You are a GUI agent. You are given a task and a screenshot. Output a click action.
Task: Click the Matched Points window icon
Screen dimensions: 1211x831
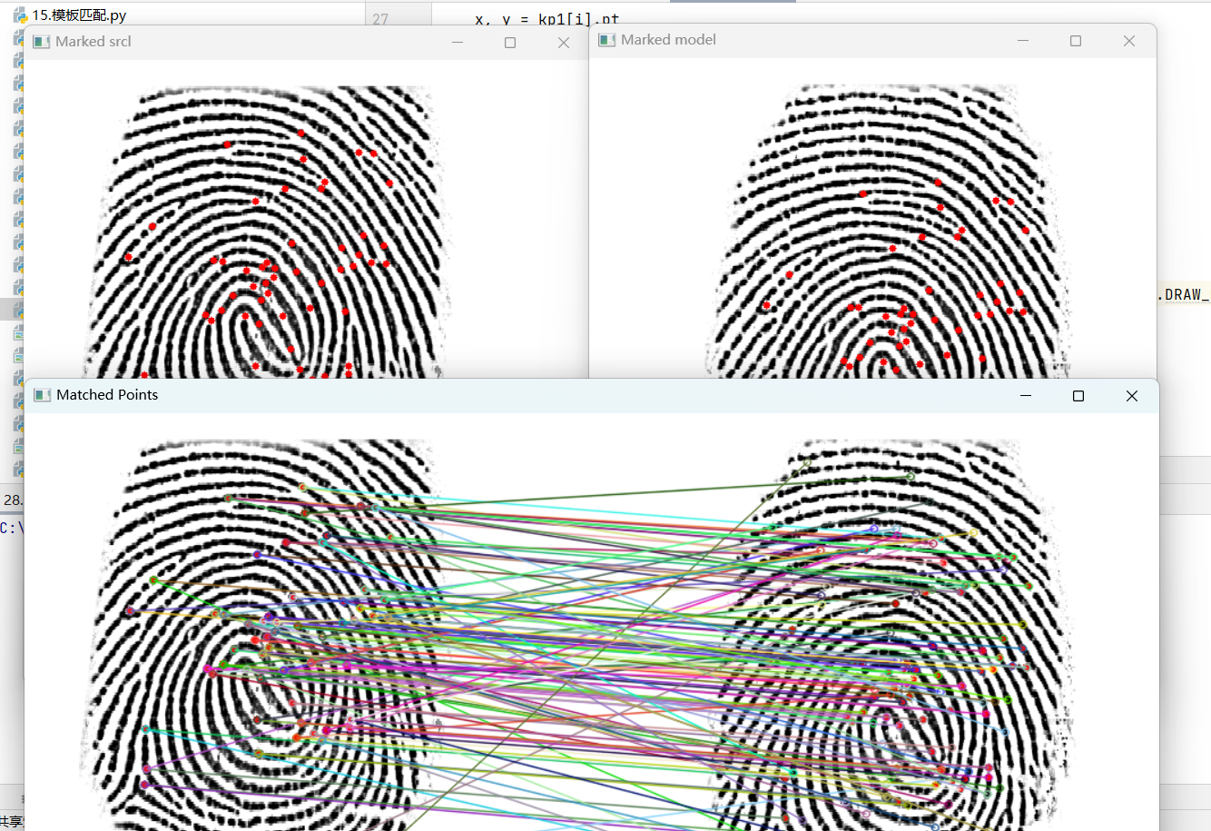point(42,395)
